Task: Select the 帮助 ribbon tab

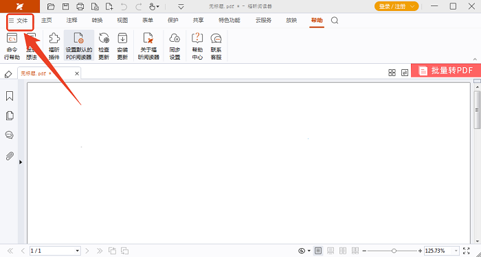Action: 317,21
